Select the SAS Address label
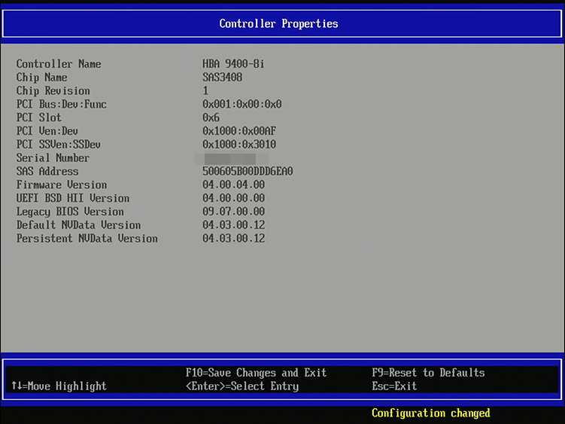Screen dimensions: 565x424 click(x=47, y=172)
